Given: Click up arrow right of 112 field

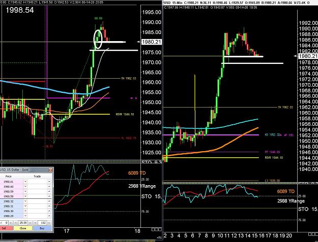Looking at the screenshot, I should pyautogui.click(x=49, y=223).
